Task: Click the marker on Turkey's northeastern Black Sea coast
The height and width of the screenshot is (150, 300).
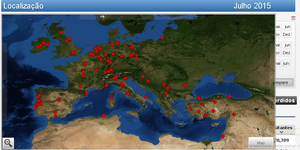Action: pyautogui.click(x=230, y=96)
